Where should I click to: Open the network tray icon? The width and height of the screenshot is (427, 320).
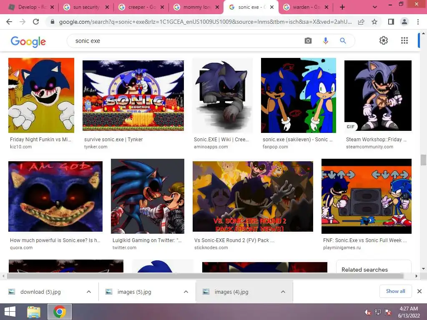(378, 312)
